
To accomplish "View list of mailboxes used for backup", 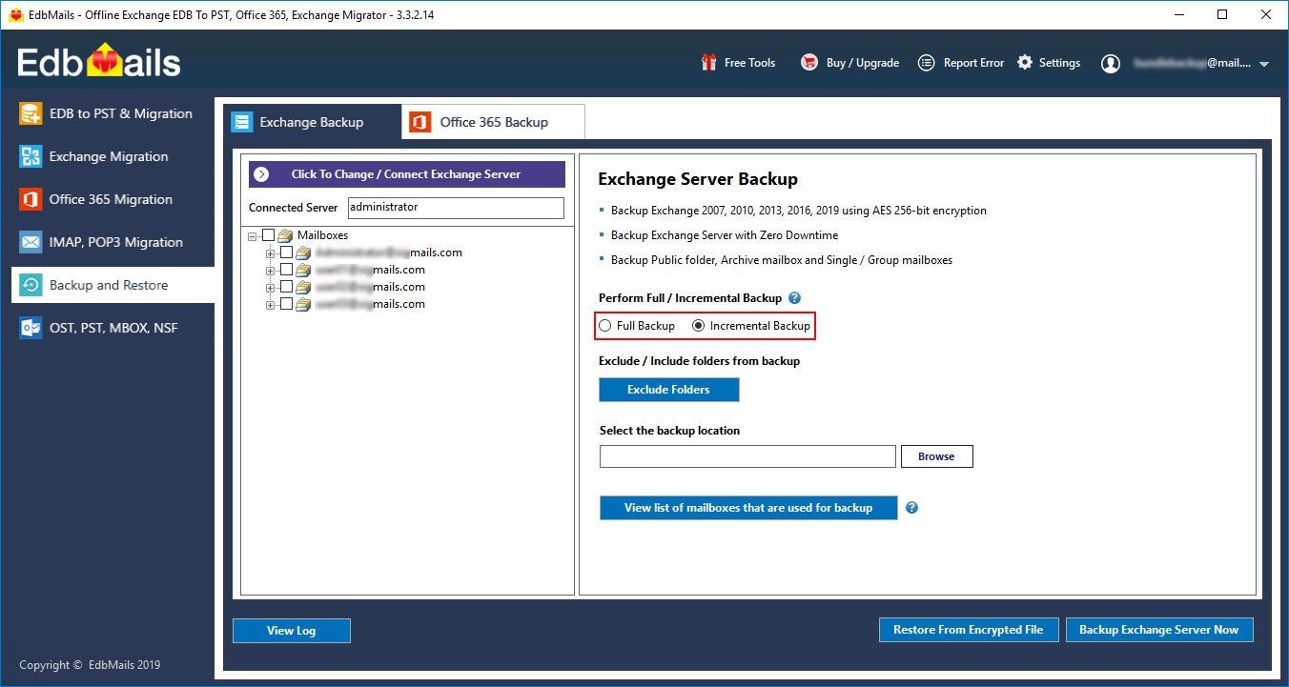I will pos(748,508).
